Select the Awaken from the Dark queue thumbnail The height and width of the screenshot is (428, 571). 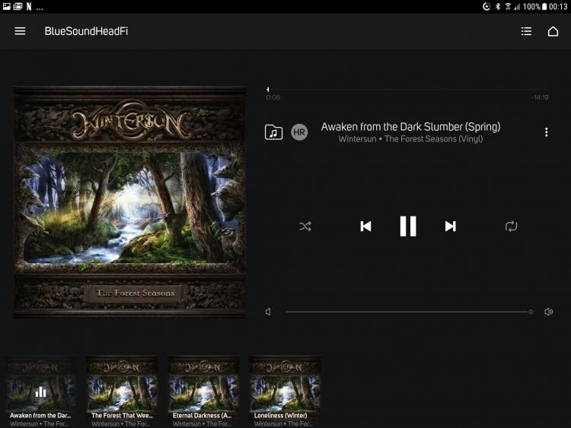(41, 392)
